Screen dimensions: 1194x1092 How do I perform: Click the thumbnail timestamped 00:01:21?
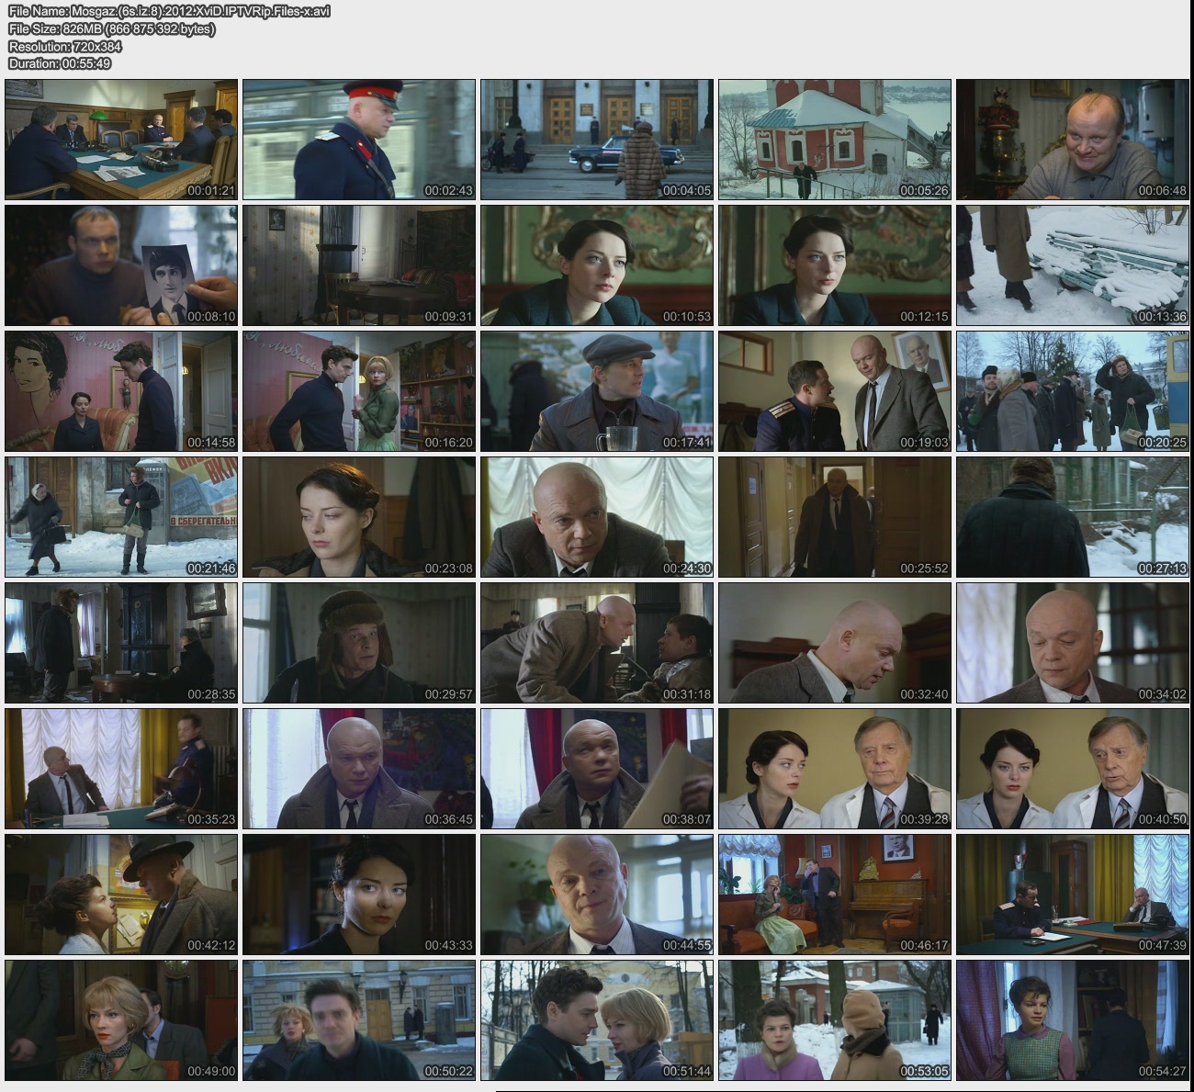[121, 140]
